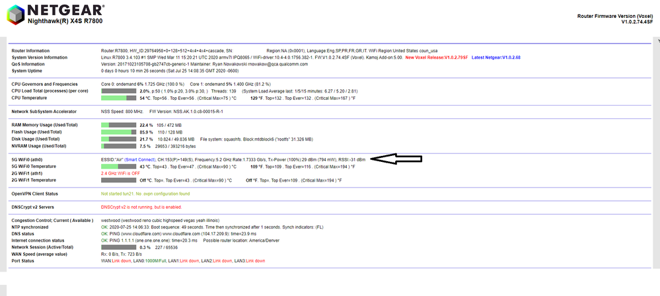Click the ESSID "Air" text
The height and width of the screenshot is (296, 660).
[112, 160]
